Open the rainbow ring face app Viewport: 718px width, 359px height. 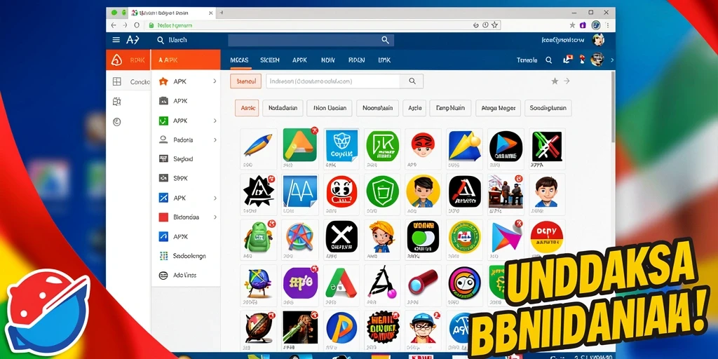click(x=464, y=283)
